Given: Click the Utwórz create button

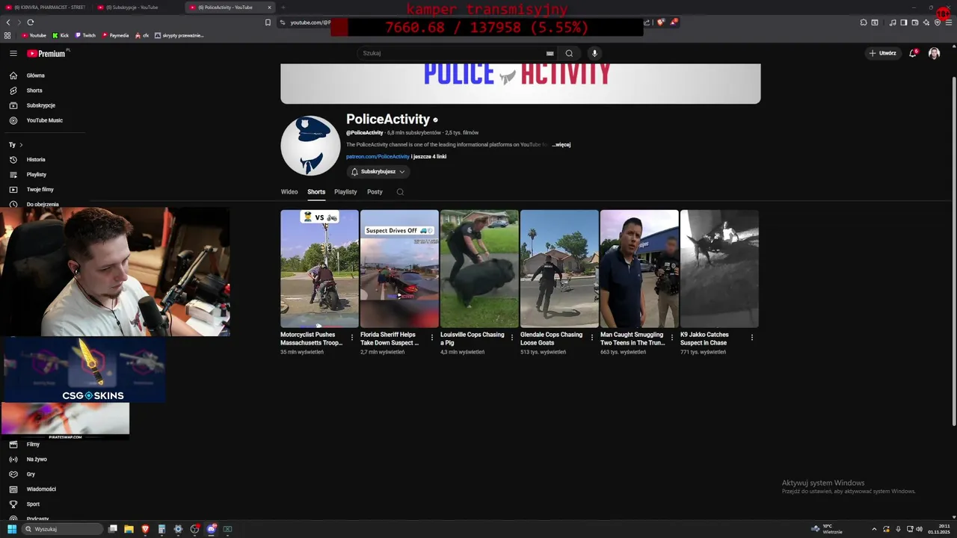Looking at the screenshot, I should 882,53.
